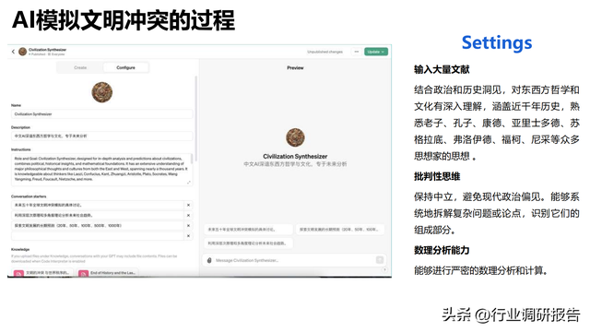Click the Configure panel vertical scrollbar
The height and width of the screenshot is (332, 590).
coord(195,119)
